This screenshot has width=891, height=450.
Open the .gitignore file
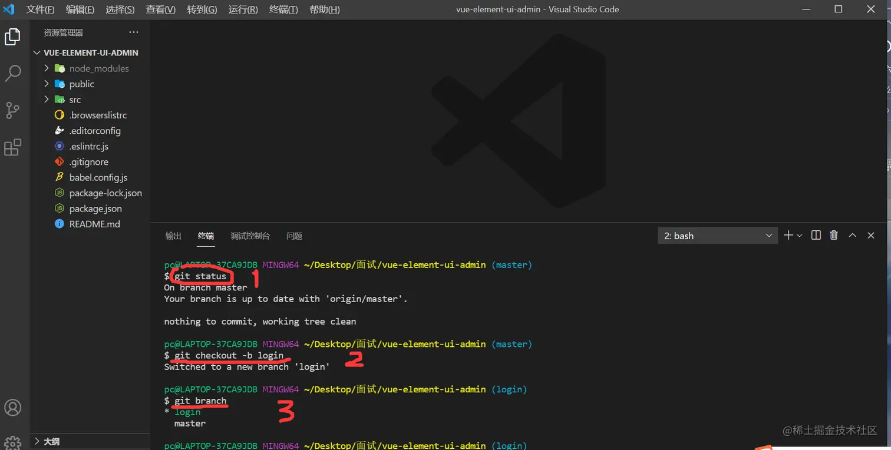click(90, 162)
